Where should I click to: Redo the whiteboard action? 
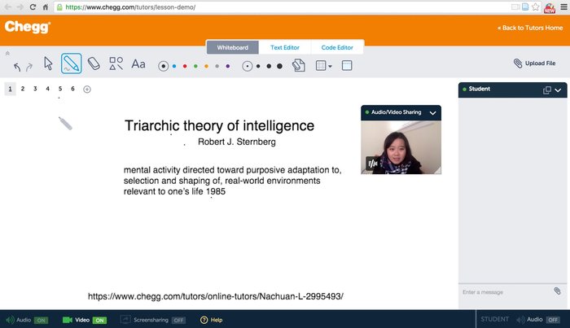(x=29, y=67)
